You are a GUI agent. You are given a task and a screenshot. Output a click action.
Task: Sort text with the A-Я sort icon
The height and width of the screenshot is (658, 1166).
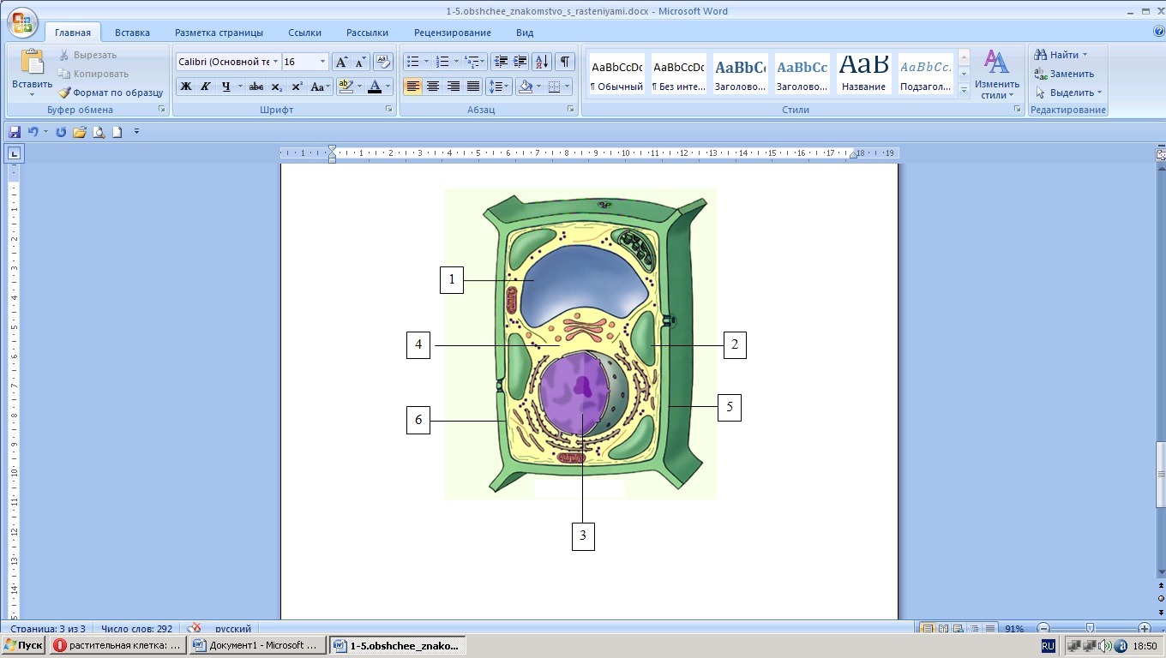point(541,62)
